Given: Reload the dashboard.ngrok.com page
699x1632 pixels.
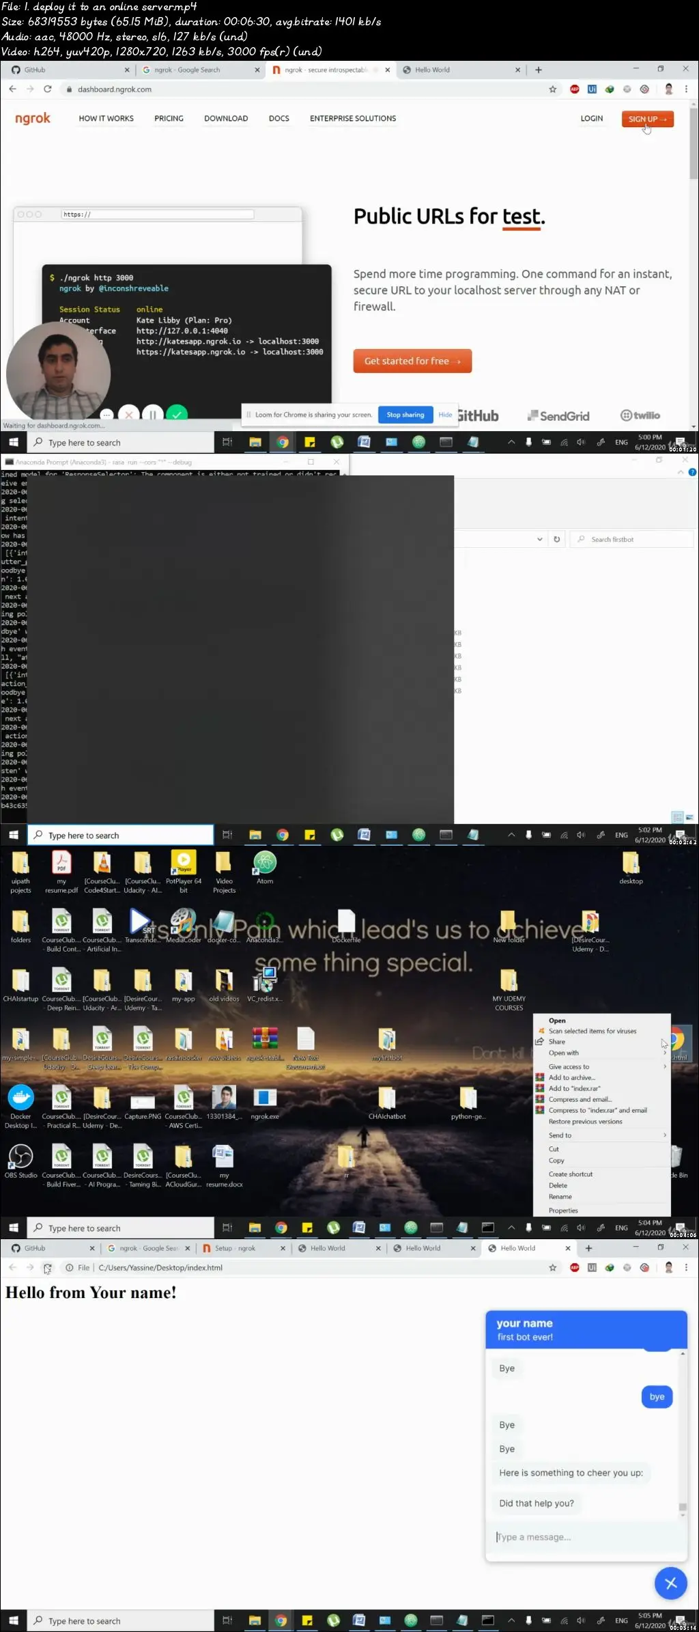Looking at the screenshot, I should coord(47,89).
